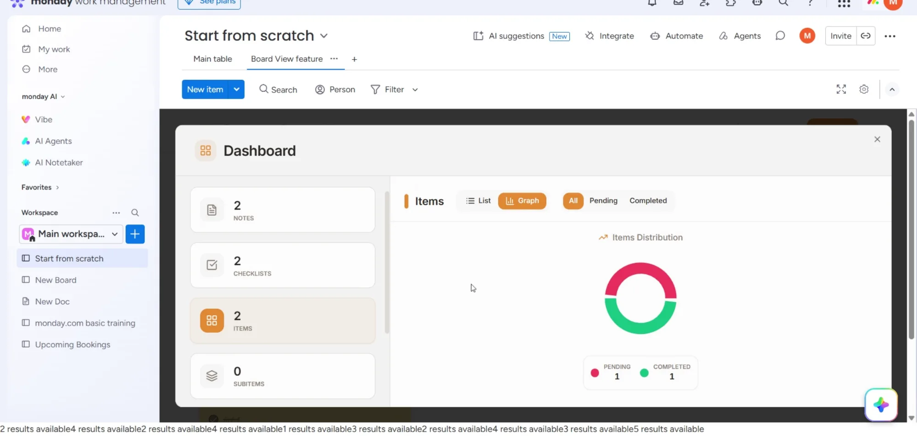The height and width of the screenshot is (436, 917).
Task: Open the nine-dot apps grid menu
Action: [844, 3]
